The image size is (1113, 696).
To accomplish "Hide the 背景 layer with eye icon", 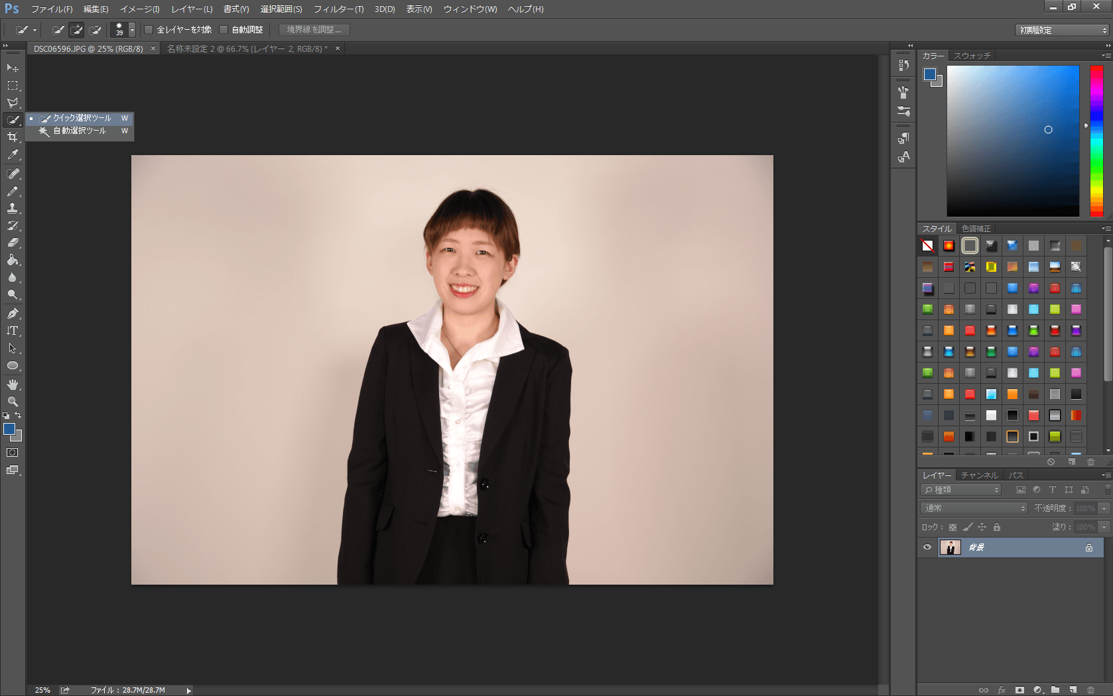I will pyautogui.click(x=927, y=548).
